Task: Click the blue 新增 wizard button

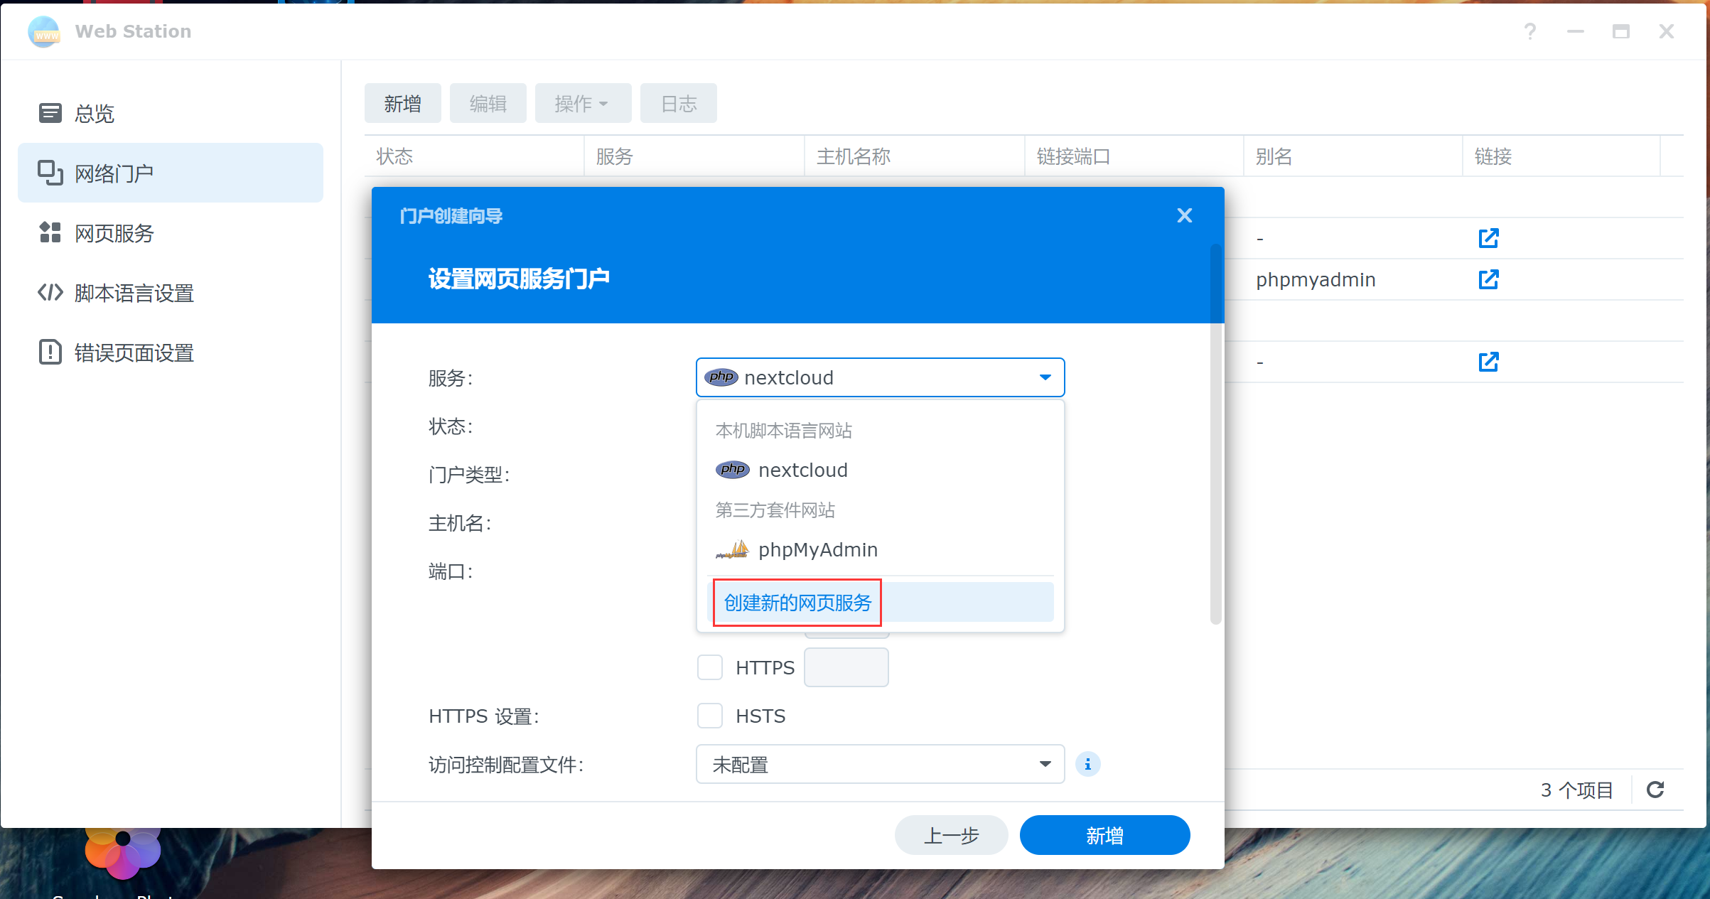Action: [1104, 835]
